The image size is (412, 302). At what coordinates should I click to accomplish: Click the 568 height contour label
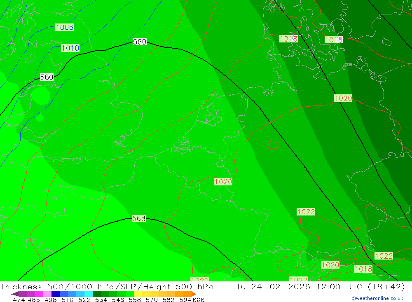tap(138, 218)
